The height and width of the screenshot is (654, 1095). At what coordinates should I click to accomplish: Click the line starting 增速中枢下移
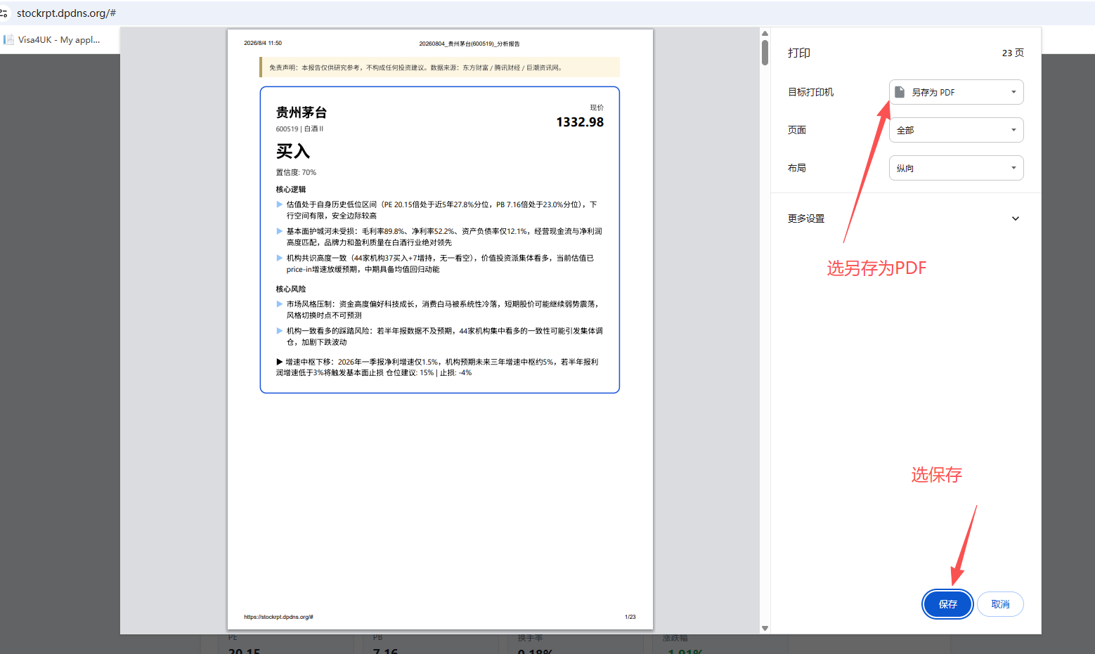tap(437, 367)
